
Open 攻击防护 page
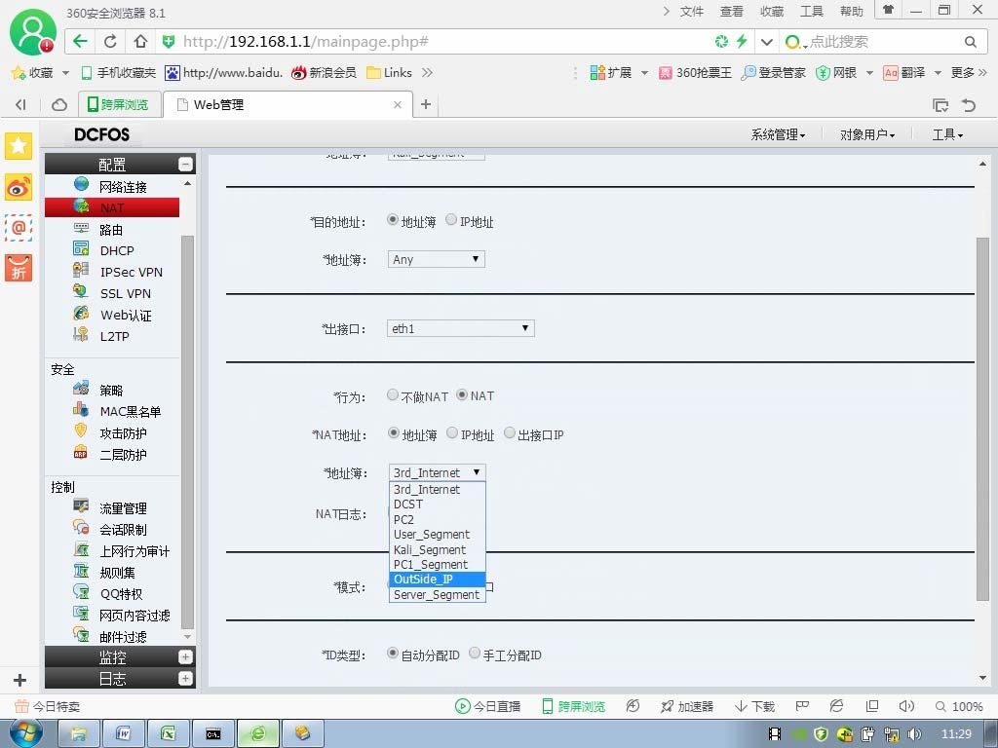[x=123, y=433]
